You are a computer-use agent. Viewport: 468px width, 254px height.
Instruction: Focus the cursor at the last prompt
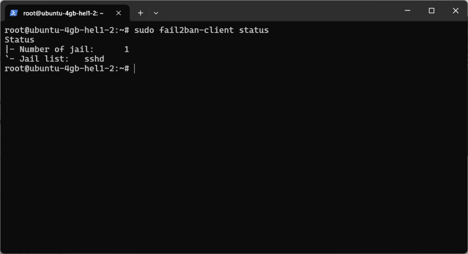(135, 69)
